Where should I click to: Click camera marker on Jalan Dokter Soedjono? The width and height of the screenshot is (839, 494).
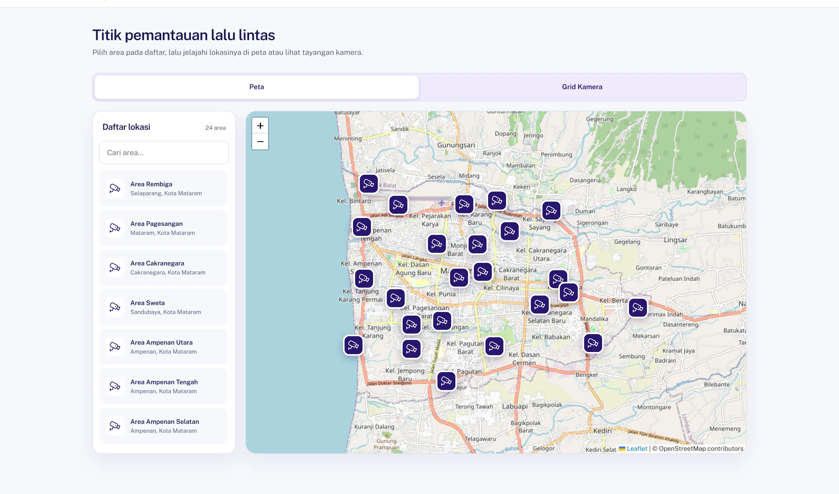446,381
